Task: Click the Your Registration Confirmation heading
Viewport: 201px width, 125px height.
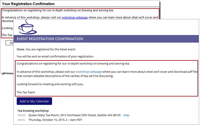Action: [x=28, y=4]
